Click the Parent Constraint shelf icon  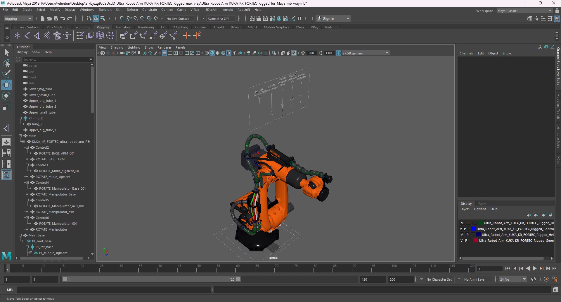point(124,36)
